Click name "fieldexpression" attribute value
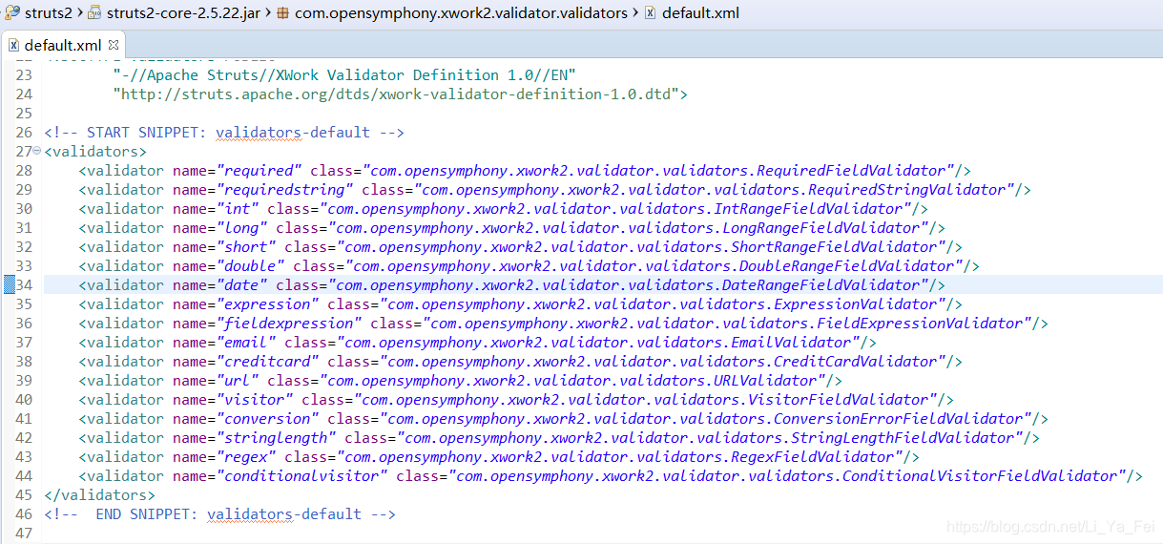The height and width of the screenshot is (544, 1163). tap(289, 323)
